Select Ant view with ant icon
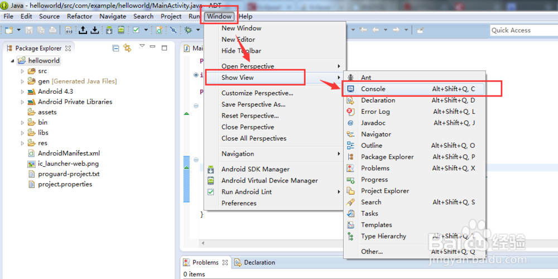The image size is (558, 279). pyautogui.click(x=415, y=78)
